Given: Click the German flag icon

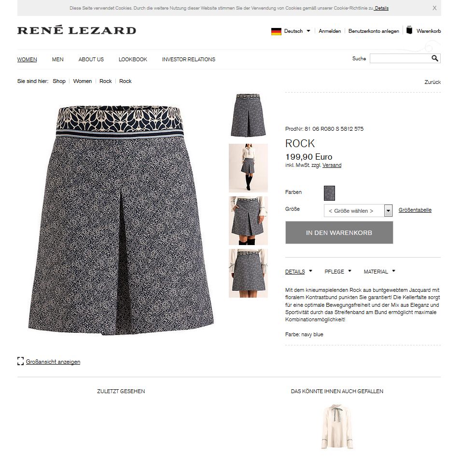Looking at the screenshot, I should [x=276, y=31].
